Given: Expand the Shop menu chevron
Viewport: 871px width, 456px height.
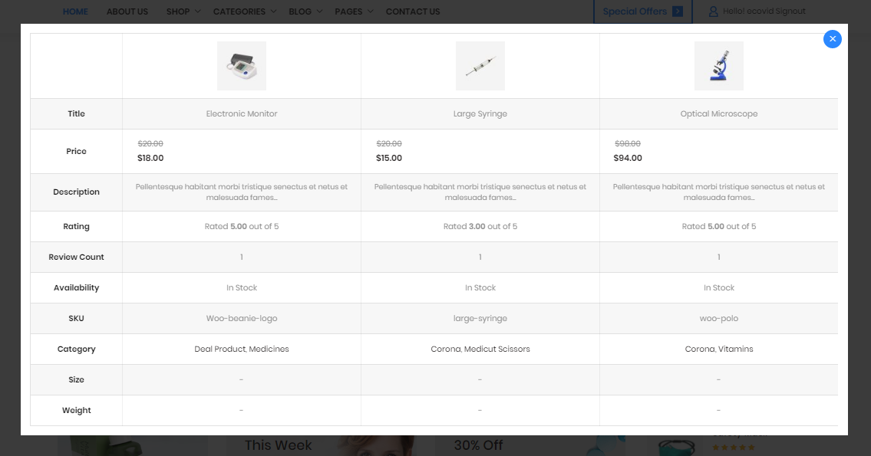Looking at the screenshot, I should 197,11.
